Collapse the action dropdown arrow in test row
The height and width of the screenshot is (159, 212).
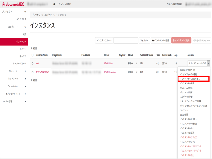tap(208, 64)
